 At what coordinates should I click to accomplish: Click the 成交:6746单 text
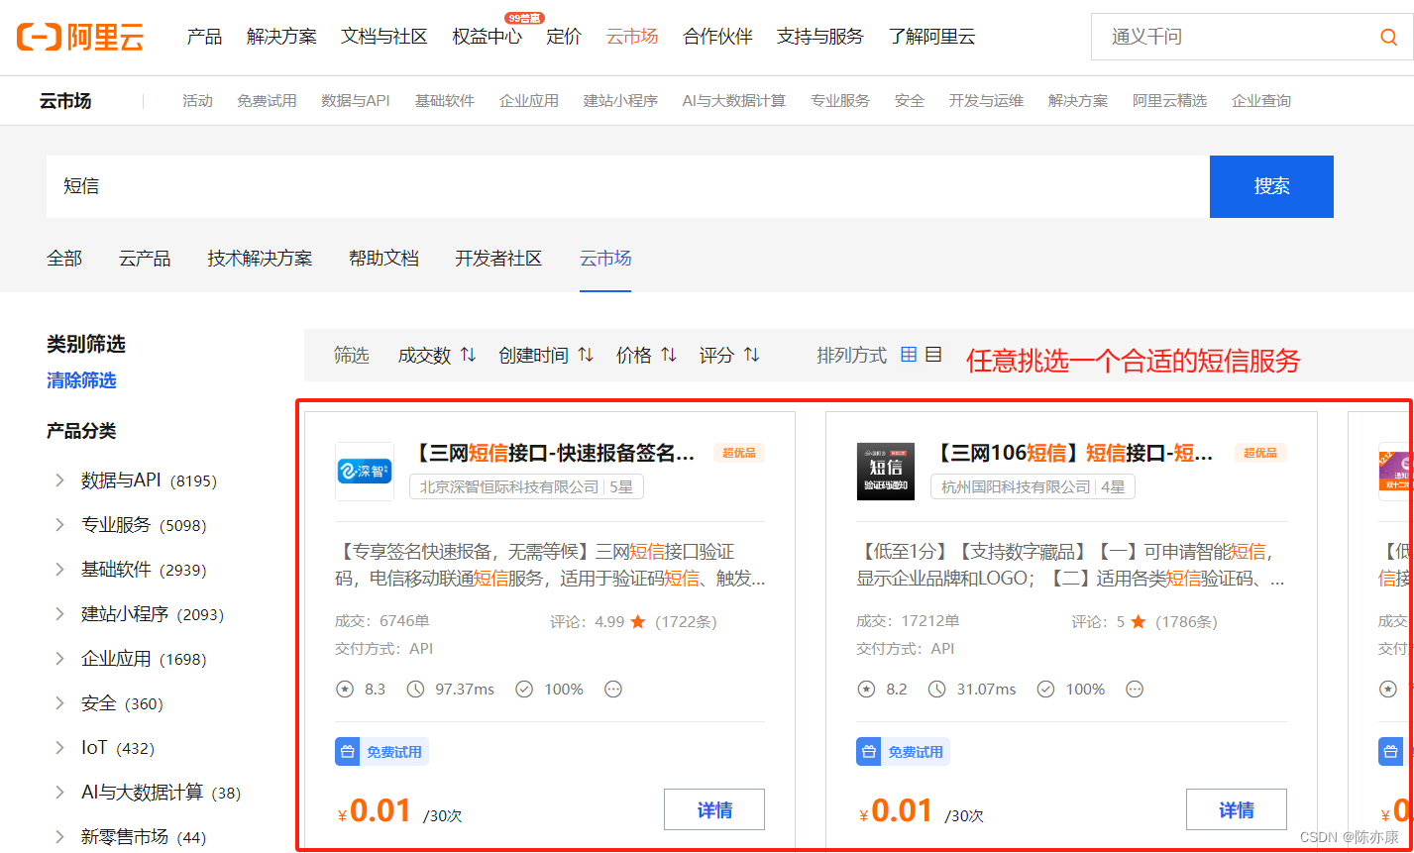[x=382, y=621]
